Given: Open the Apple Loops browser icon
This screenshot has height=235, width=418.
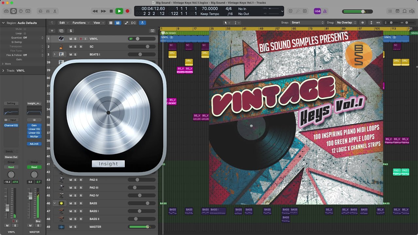Looking at the screenshot, I should (405, 11).
